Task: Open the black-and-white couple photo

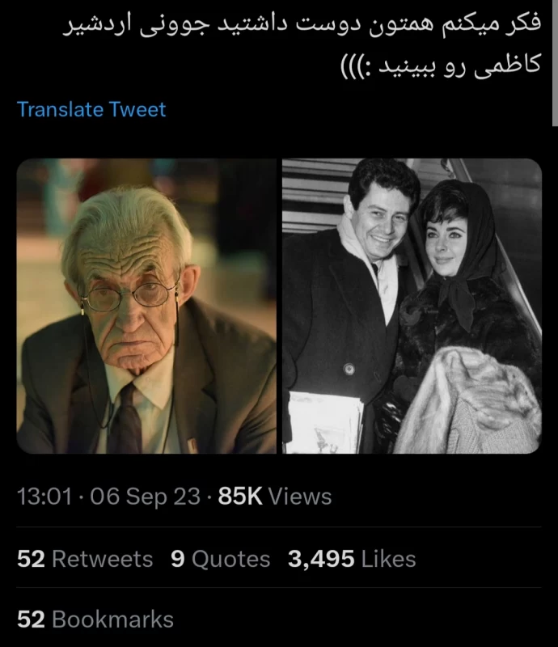Action: pos(412,306)
